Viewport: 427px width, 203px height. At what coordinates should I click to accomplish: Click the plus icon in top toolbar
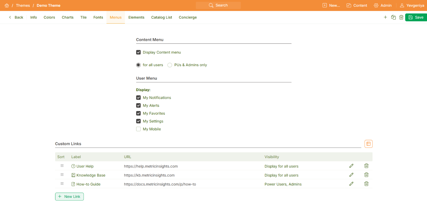point(385,17)
